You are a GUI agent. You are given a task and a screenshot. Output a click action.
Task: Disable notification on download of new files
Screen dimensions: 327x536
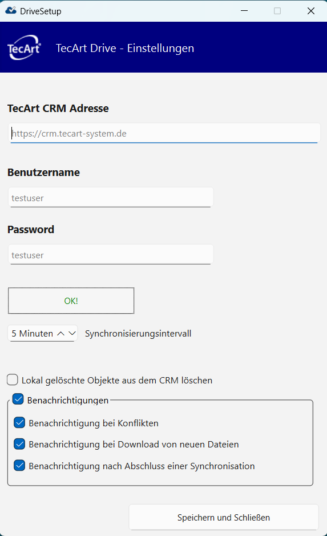pyautogui.click(x=19, y=444)
